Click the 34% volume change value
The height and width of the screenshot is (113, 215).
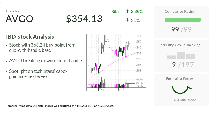pos(135,20)
